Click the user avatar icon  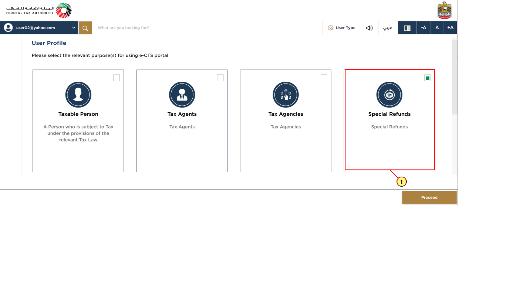[x=8, y=28]
